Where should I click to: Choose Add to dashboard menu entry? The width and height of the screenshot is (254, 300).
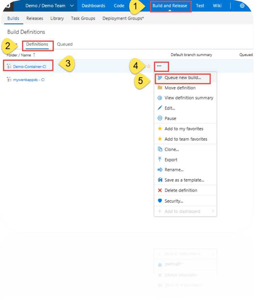(x=185, y=211)
